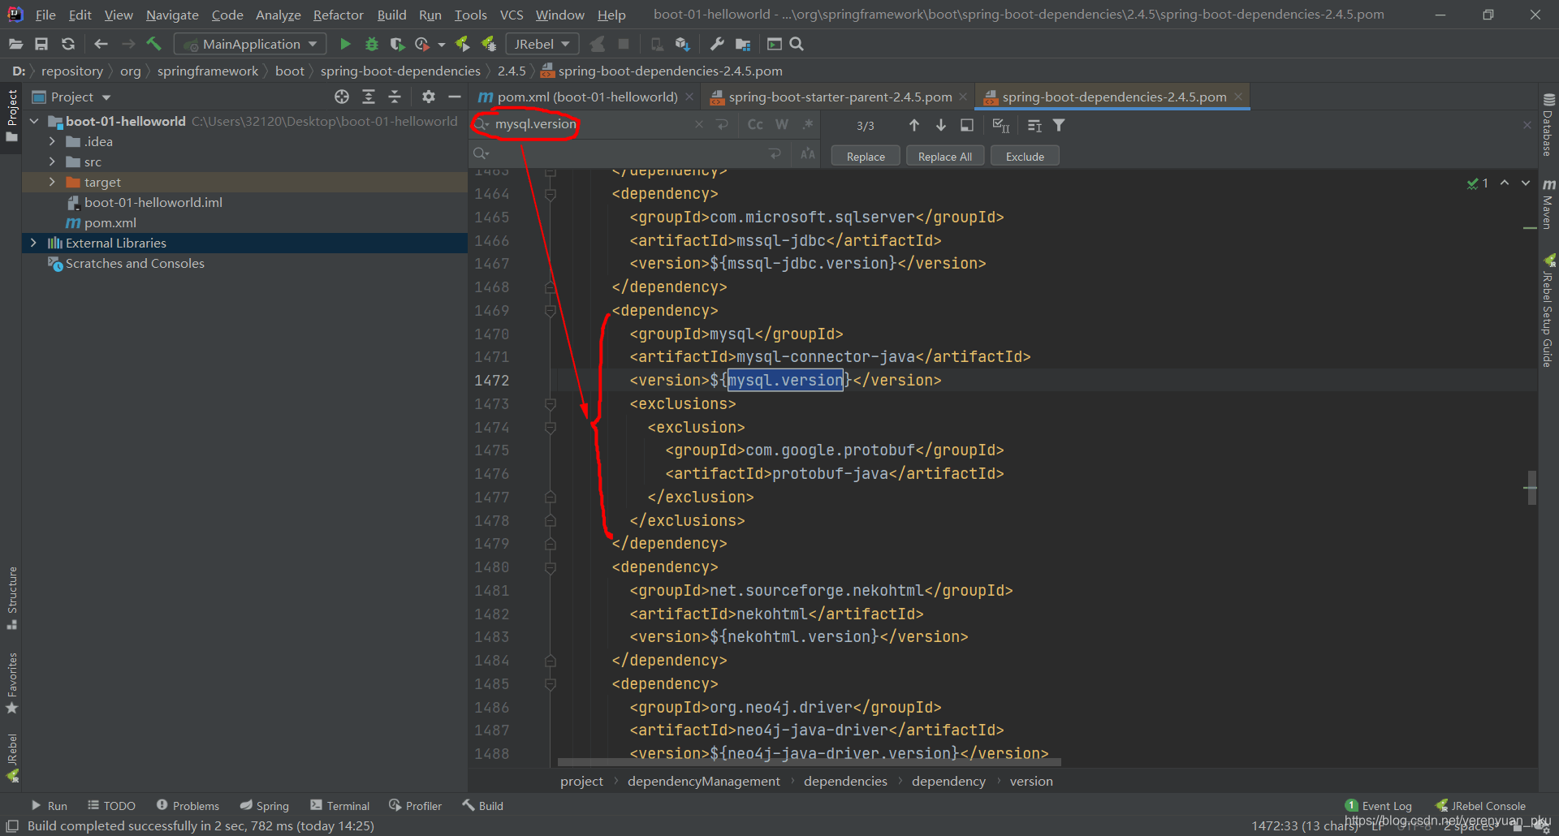
Task: Run MainApplication with green play icon
Action: (x=345, y=44)
